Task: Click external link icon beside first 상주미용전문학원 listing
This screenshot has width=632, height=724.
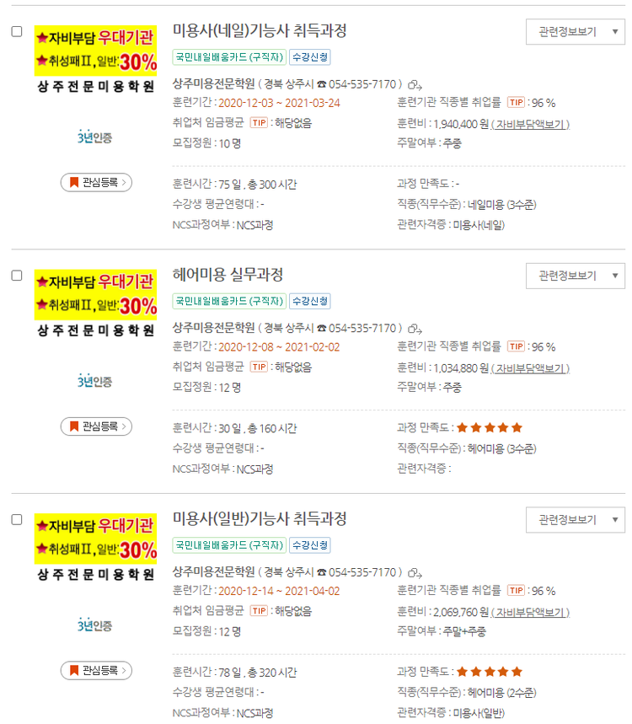Action: coord(415,85)
